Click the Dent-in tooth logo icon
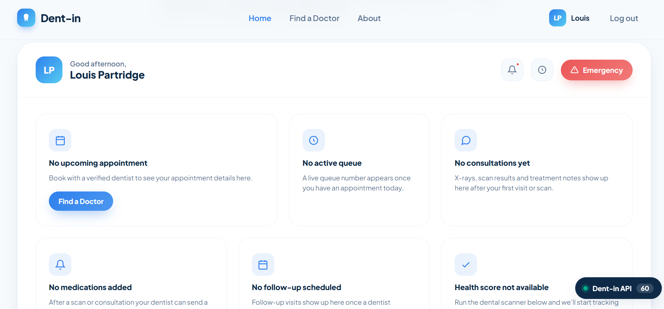The image size is (664, 309). click(x=26, y=18)
